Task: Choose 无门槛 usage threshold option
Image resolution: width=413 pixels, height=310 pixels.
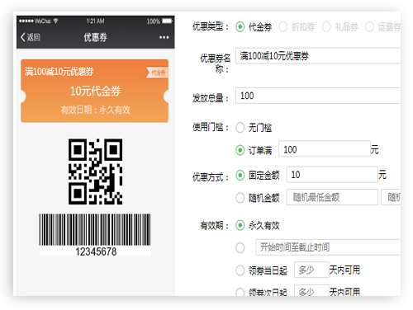Action: (x=240, y=128)
